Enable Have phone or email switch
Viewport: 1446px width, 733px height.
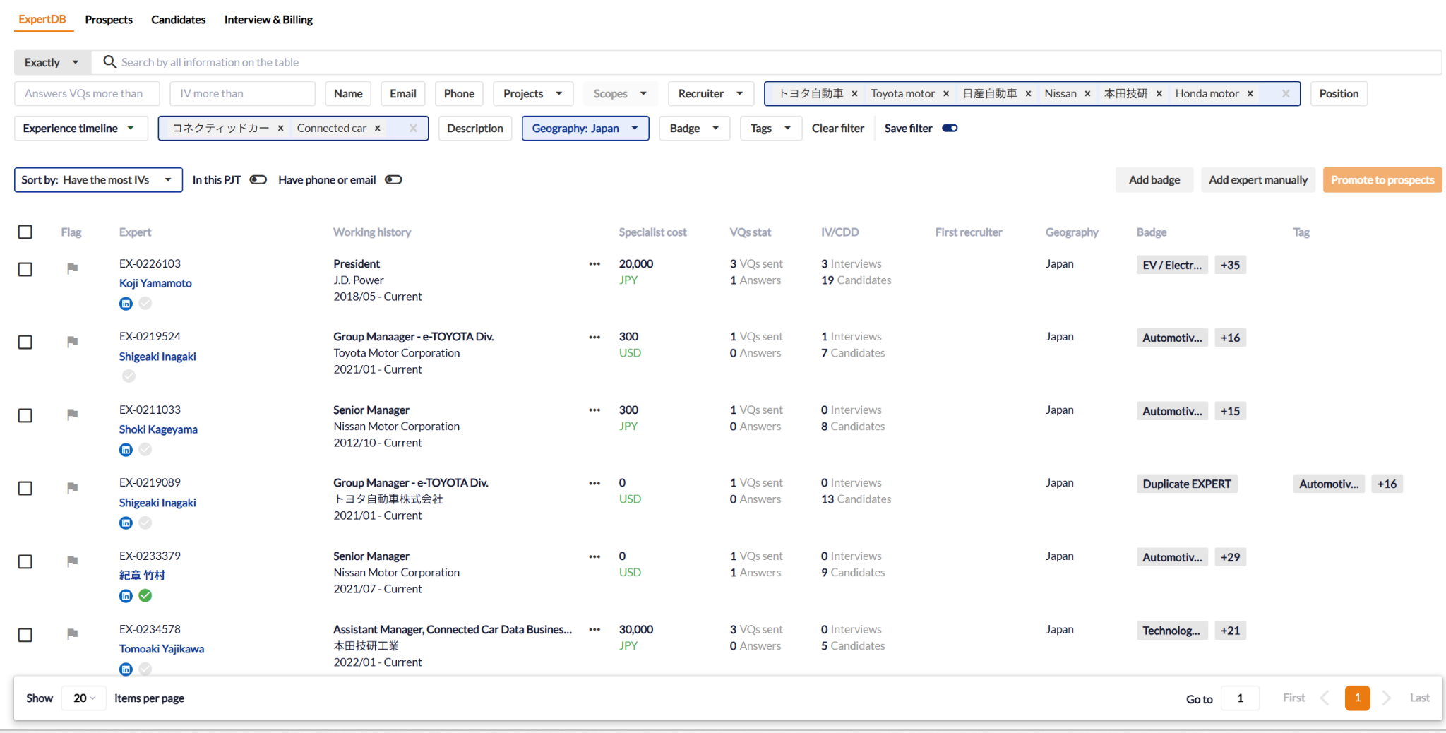click(393, 180)
